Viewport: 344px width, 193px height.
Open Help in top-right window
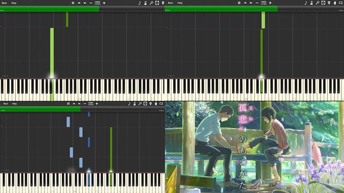coord(180,3)
